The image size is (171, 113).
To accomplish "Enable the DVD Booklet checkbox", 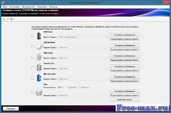I will pyautogui.click(x=33, y=46).
